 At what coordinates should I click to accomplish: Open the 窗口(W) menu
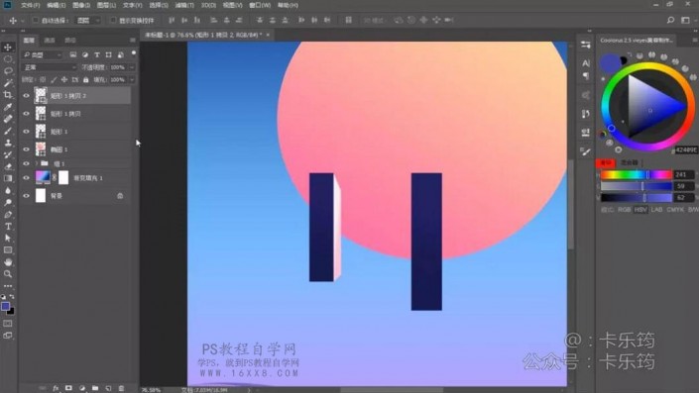(260, 5)
